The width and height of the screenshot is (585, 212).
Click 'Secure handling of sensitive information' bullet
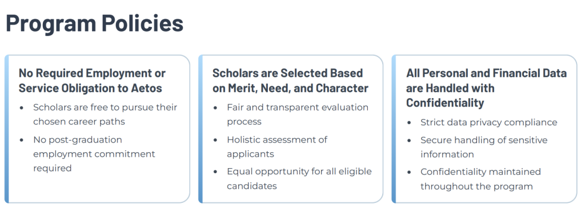[484, 147]
